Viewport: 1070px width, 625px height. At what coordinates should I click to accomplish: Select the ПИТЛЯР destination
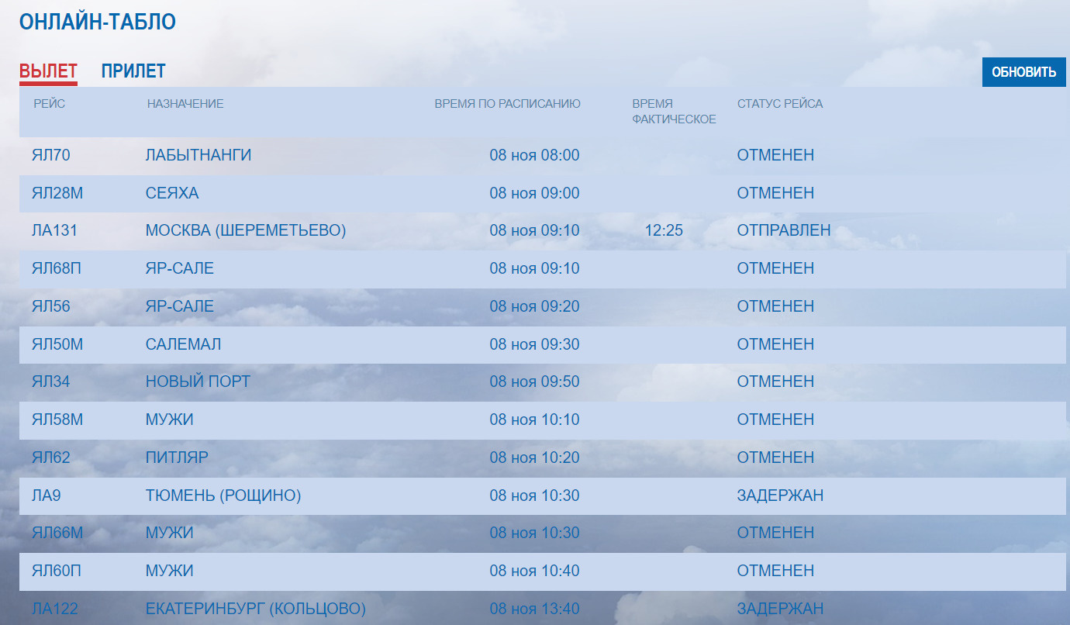click(177, 458)
